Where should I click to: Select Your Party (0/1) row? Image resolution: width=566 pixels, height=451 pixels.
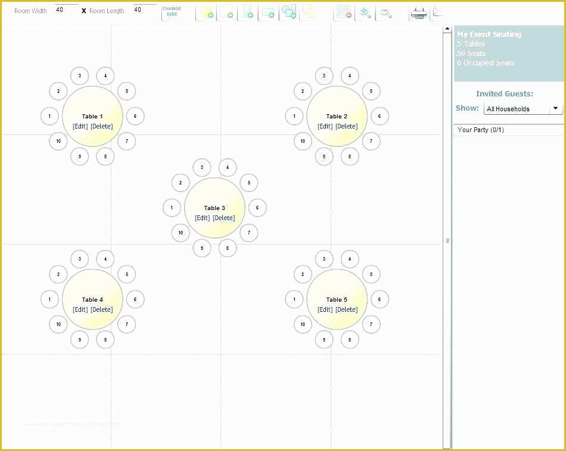508,130
